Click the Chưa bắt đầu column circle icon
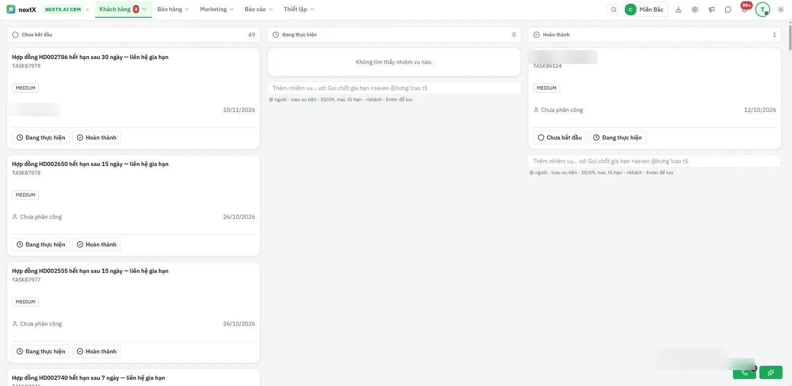 point(15,35)
